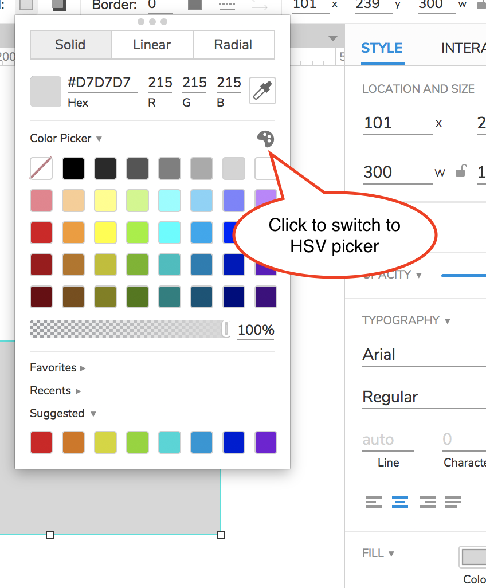486x588 pixels.
Task: Expand the Recents section
Action: (56, 390)
